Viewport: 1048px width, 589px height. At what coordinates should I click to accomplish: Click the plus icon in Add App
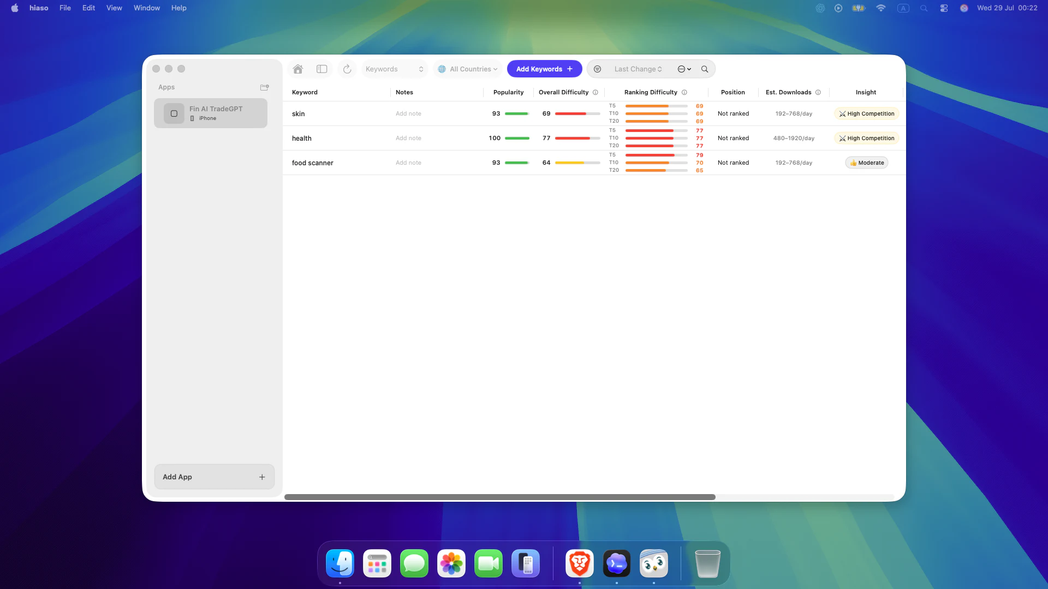pos(262,477)
